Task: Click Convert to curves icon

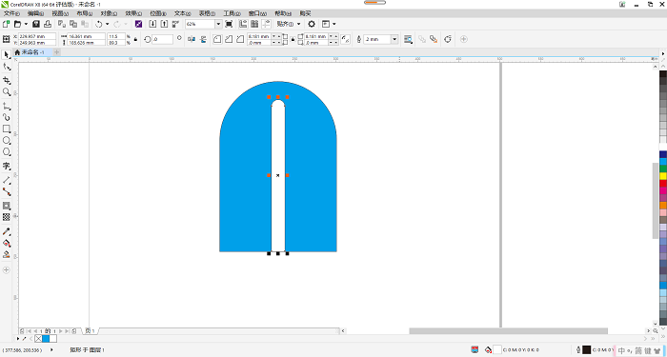Action: tap(448, 39)
